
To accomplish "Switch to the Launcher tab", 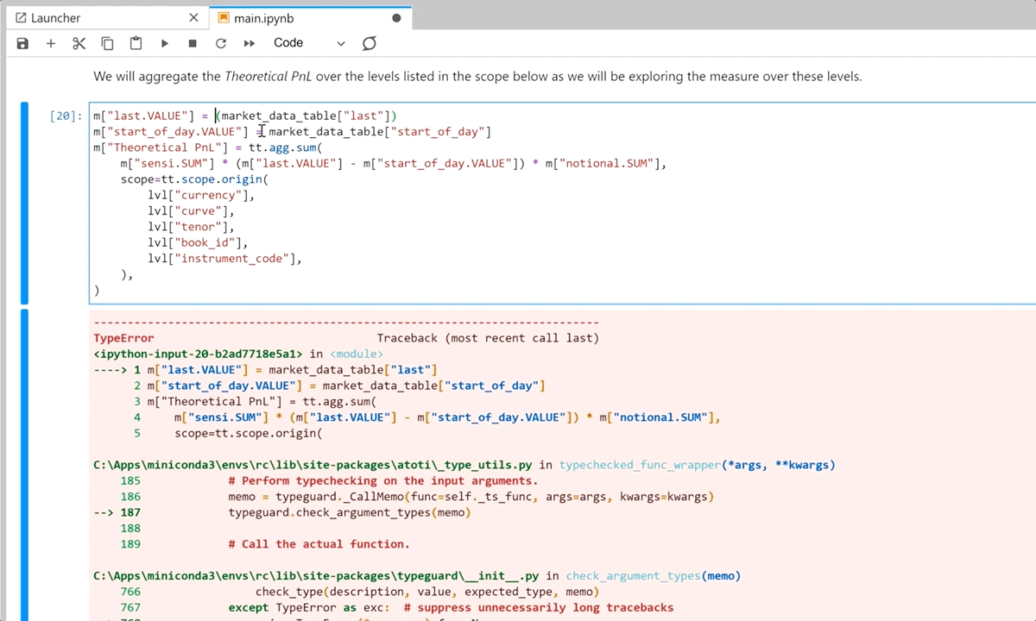I will click(x=55, y=18).
